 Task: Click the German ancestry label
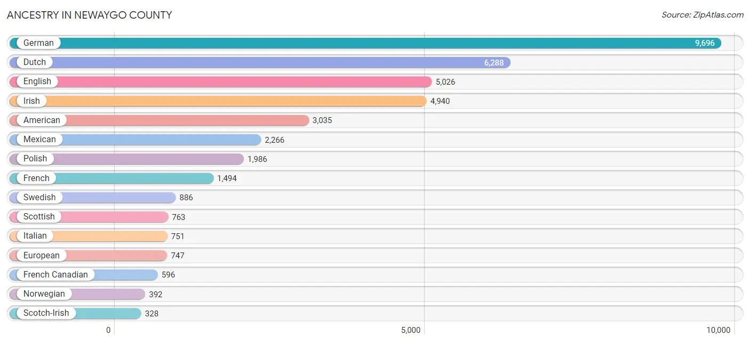pyautogui.click(x=38, y=43)
